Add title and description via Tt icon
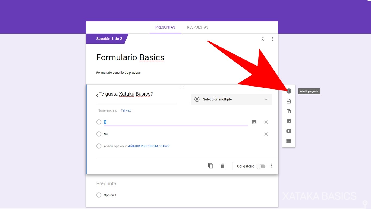 point(289,111)
